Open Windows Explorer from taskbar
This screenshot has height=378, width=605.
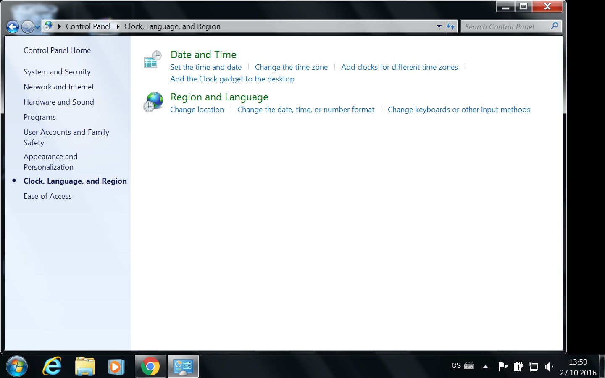[x=85, y=367]
